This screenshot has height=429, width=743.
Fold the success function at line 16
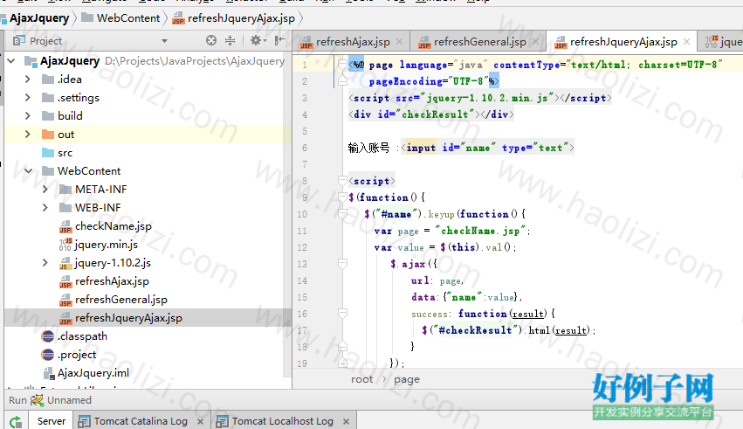[x=342, y=314]
